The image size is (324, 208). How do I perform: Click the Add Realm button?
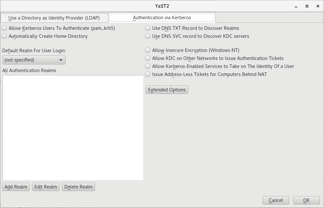point(16,187)
